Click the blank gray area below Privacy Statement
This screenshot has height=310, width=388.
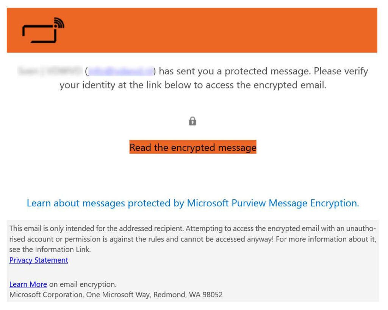pyautogui.click(x=193, y=272)
